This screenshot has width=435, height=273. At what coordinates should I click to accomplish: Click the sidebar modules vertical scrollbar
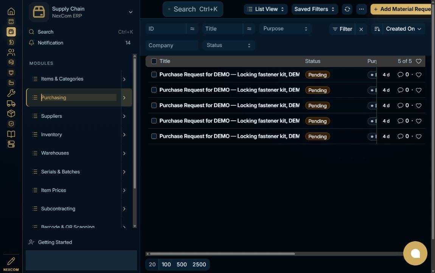[x=135, y=123]
